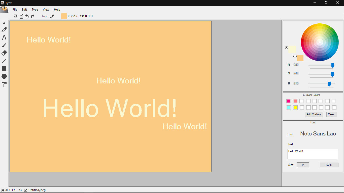
Task: Click the G green slider handle
Action: click(x=332, y=74)
